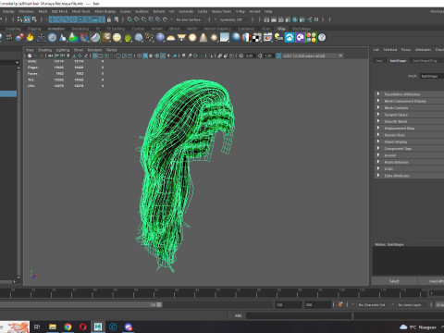This screenshot has width=444, height=333.
Task: Click the range slider handle at frame 120
Action: coord(159,304)
